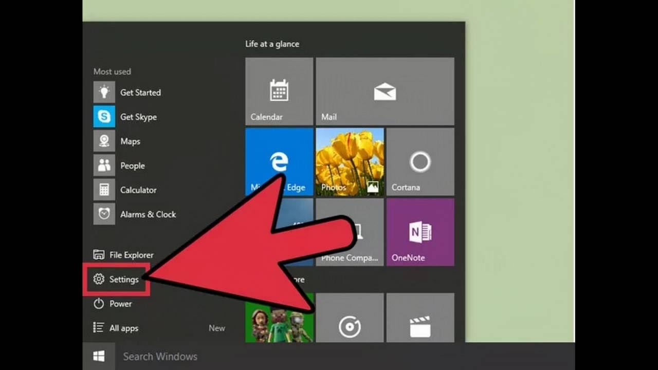The image size is (658, 370).
Task: Click the Power icon
Action: pos(99,304)
